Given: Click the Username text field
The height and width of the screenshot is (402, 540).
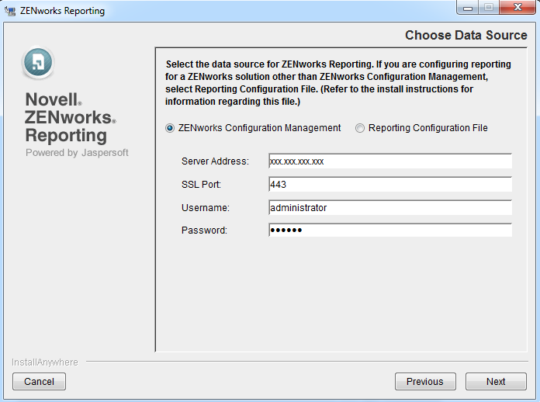Looking at the screenshot, I should coord(389,208).
